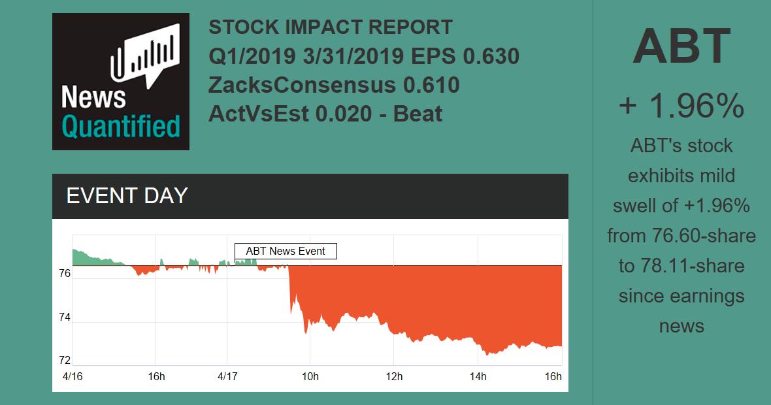Click the ZacksConsensus 0.610 text
771x405 pixels.
[x=334, y=85]
